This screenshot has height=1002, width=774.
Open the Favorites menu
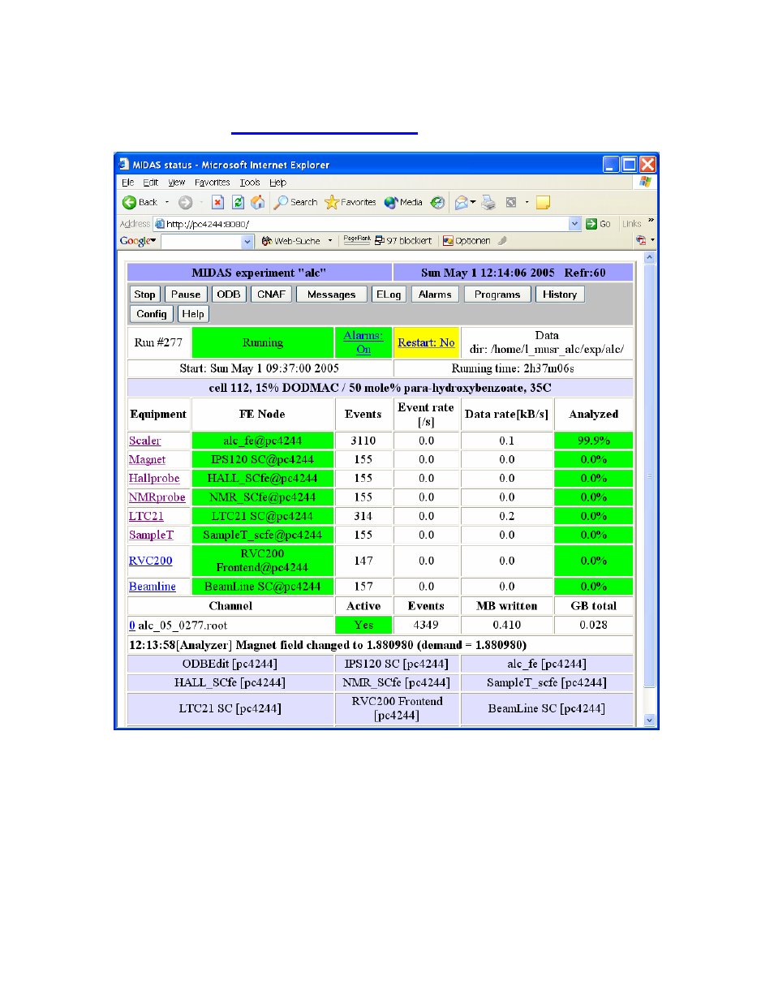pyautogui.click(x=213, y=183)
